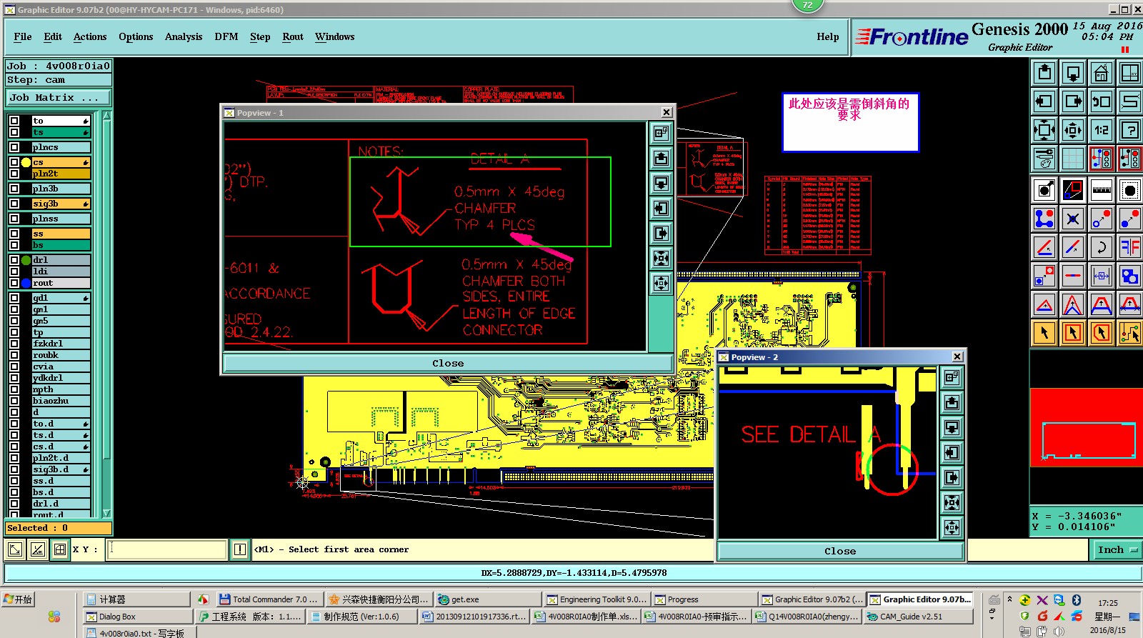
Task: Click the rotate arrow tool icon
Action: point(1102,247)
